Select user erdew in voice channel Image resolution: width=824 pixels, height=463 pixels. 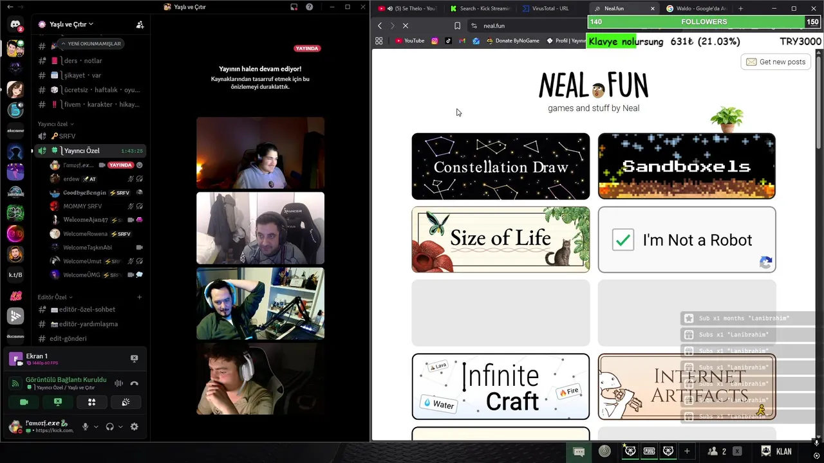[97, 179]
